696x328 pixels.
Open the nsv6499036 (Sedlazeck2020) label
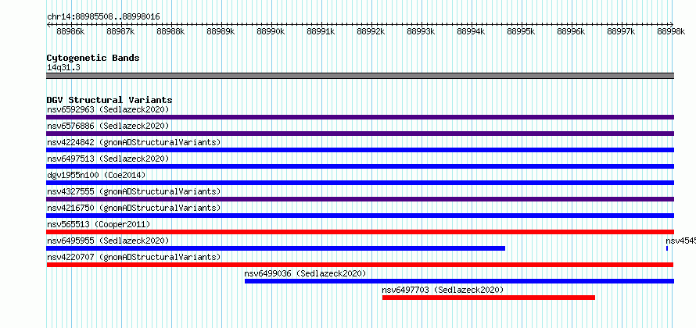point(306,273)
